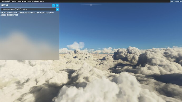
Task: Open the Camera menu
Action: click(20, 1)
